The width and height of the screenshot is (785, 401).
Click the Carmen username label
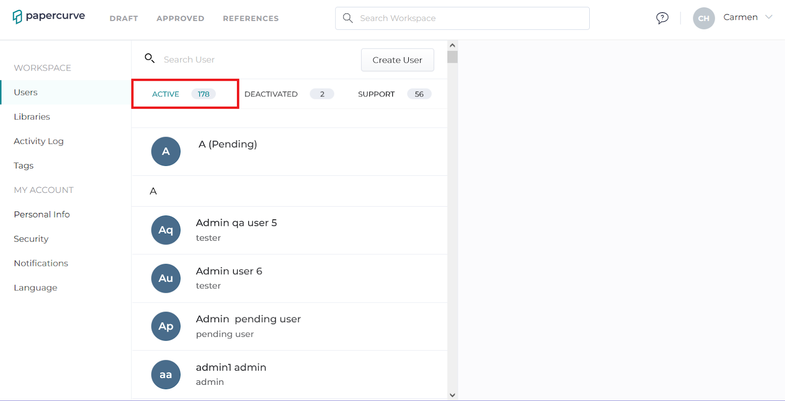tap(740, 17)
